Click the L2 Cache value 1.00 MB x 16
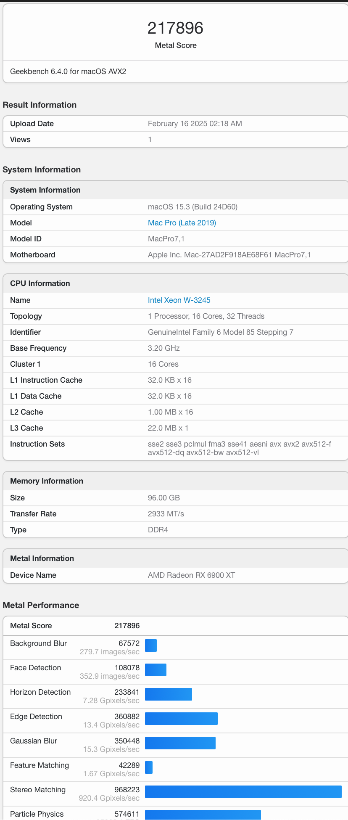 [x=171, y=412]
